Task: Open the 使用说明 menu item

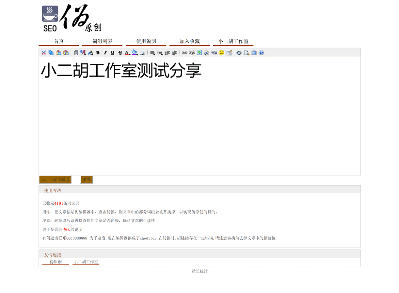Action: tap(146, 41)
